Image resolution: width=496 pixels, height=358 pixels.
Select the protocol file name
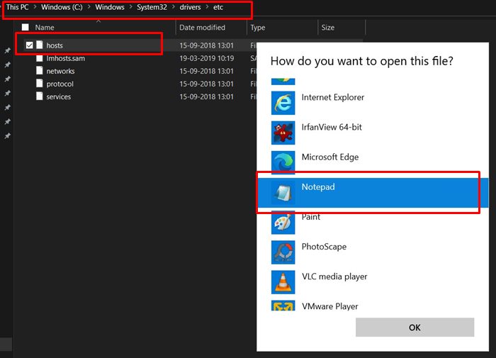pos(60,84)
